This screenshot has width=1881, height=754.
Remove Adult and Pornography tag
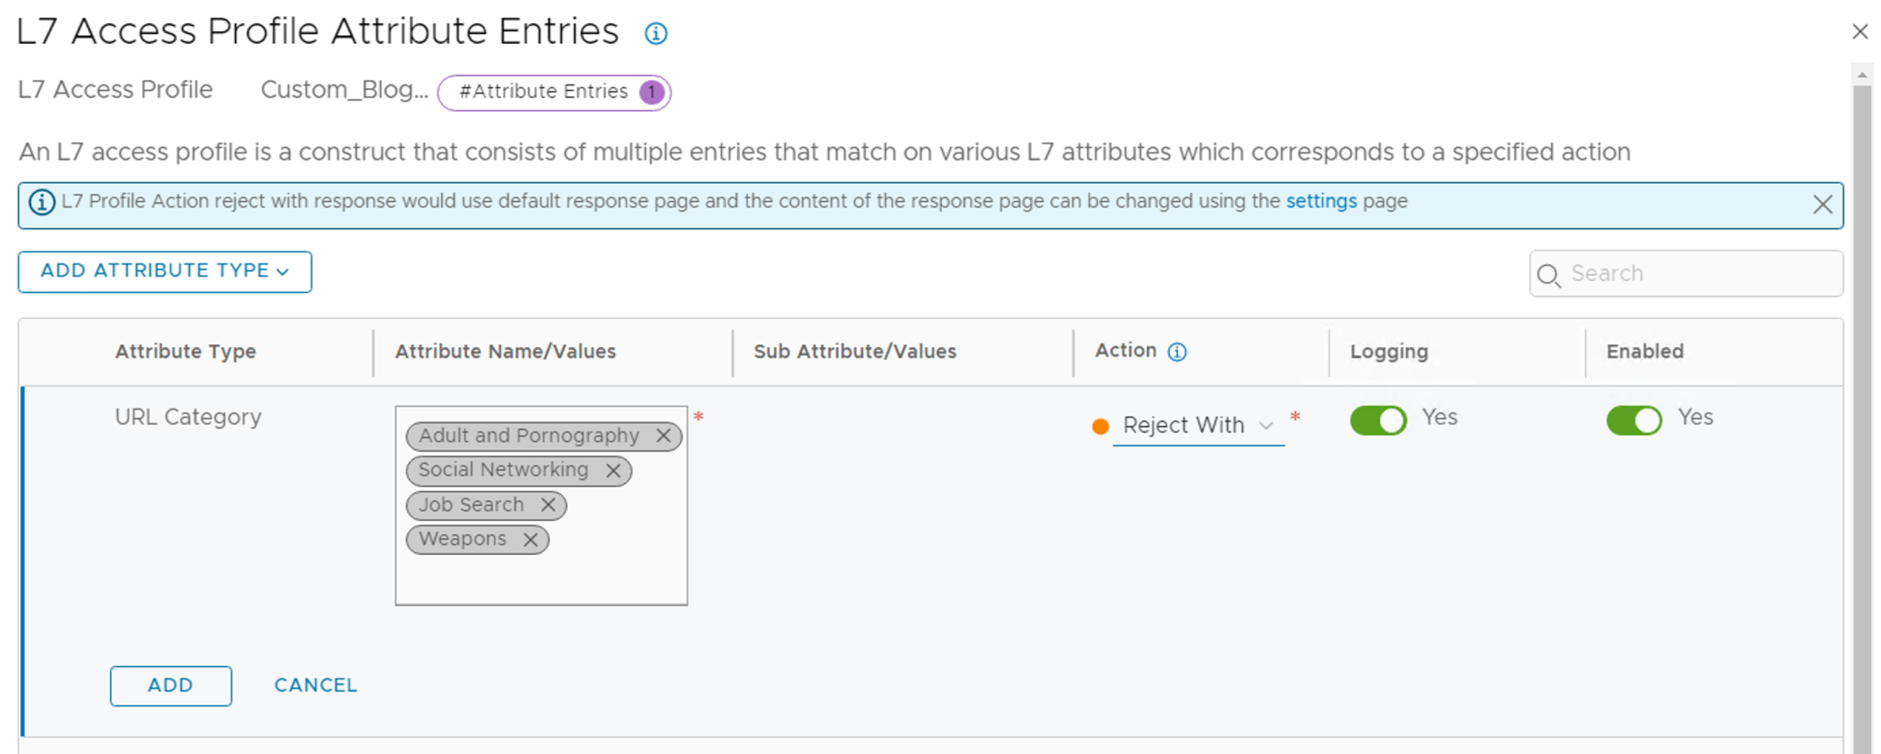click(x=663, y=436)
